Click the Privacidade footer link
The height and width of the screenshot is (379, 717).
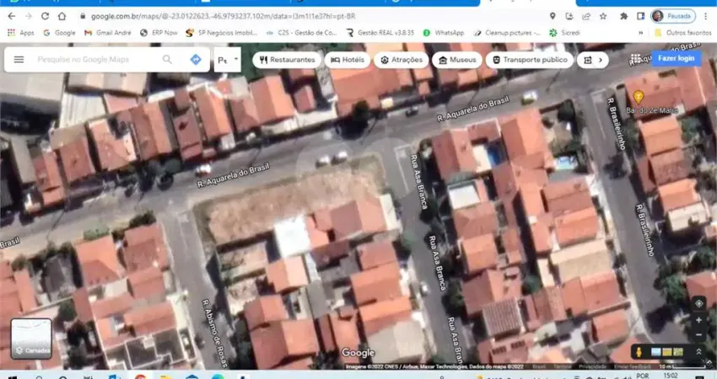[592, 366]
